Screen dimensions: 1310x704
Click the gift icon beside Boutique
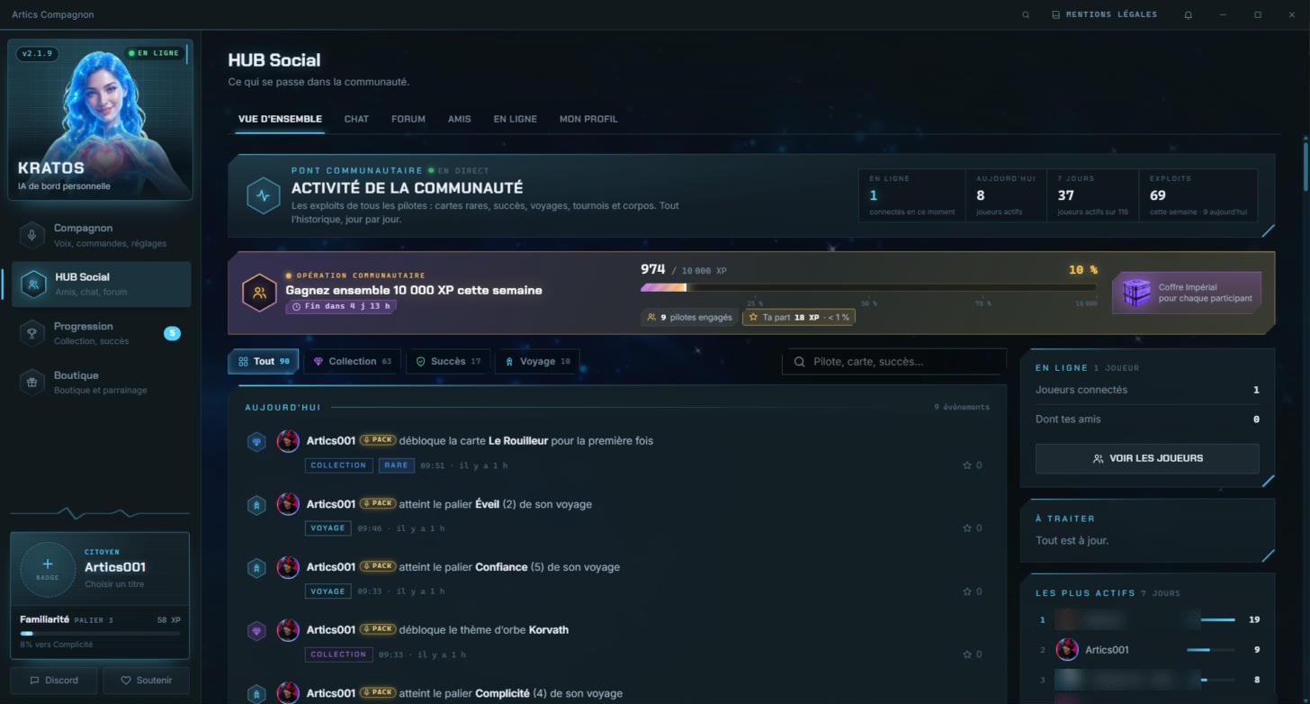[32, 382]
